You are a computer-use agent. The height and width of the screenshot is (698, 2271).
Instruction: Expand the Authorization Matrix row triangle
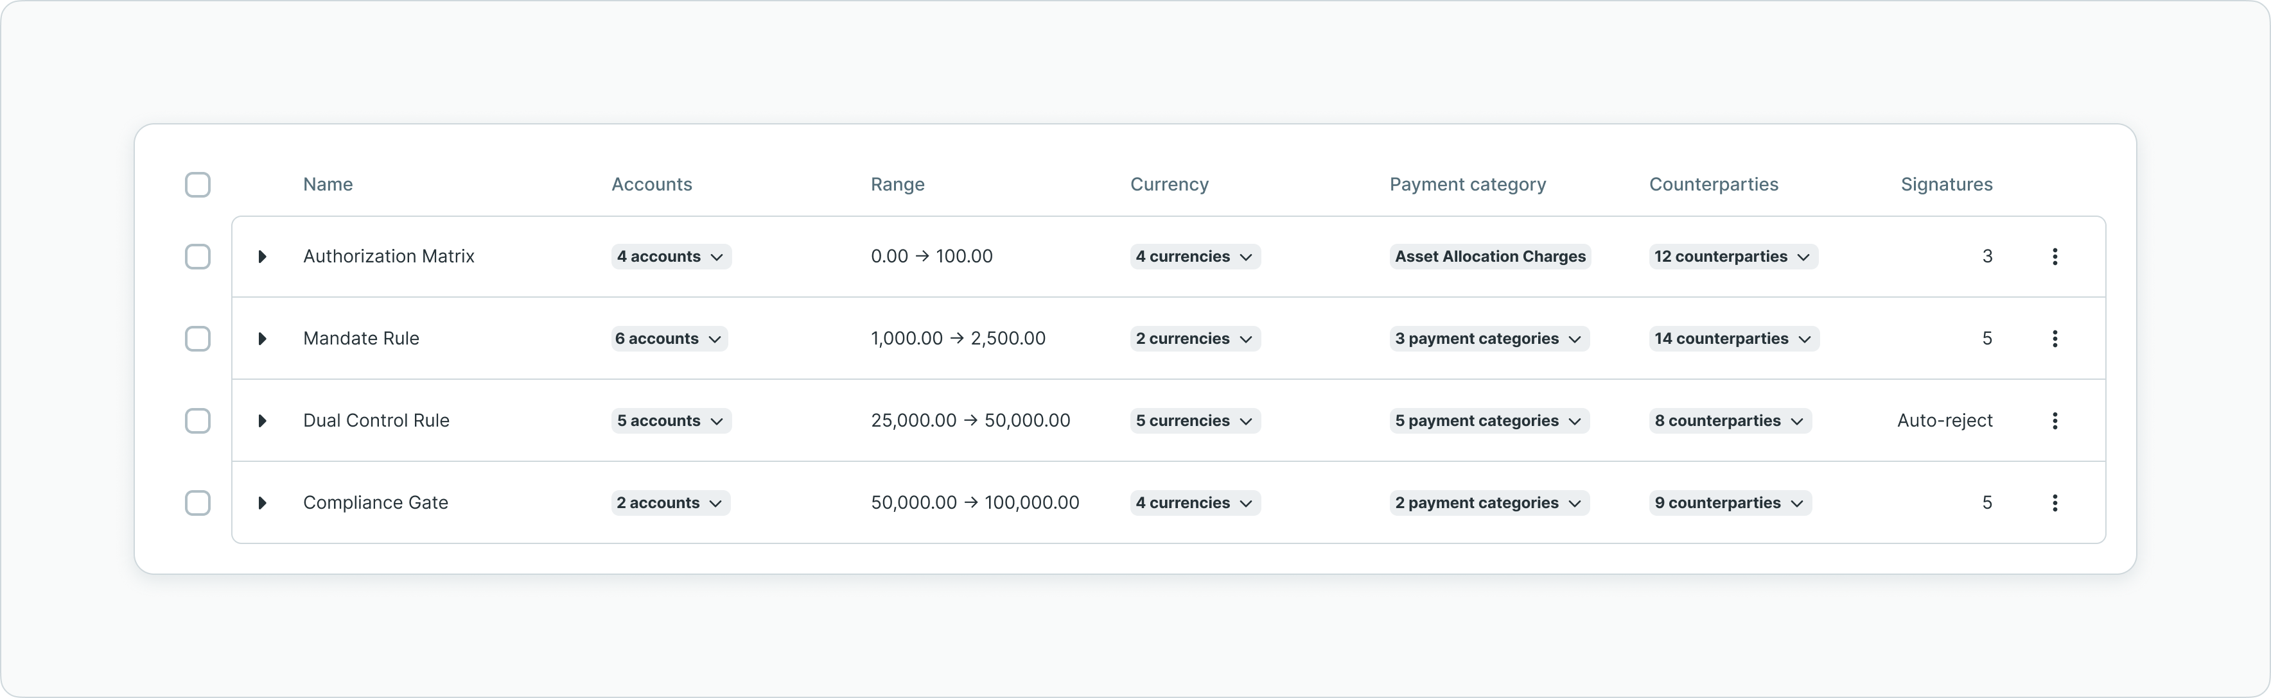pos(262,256)
